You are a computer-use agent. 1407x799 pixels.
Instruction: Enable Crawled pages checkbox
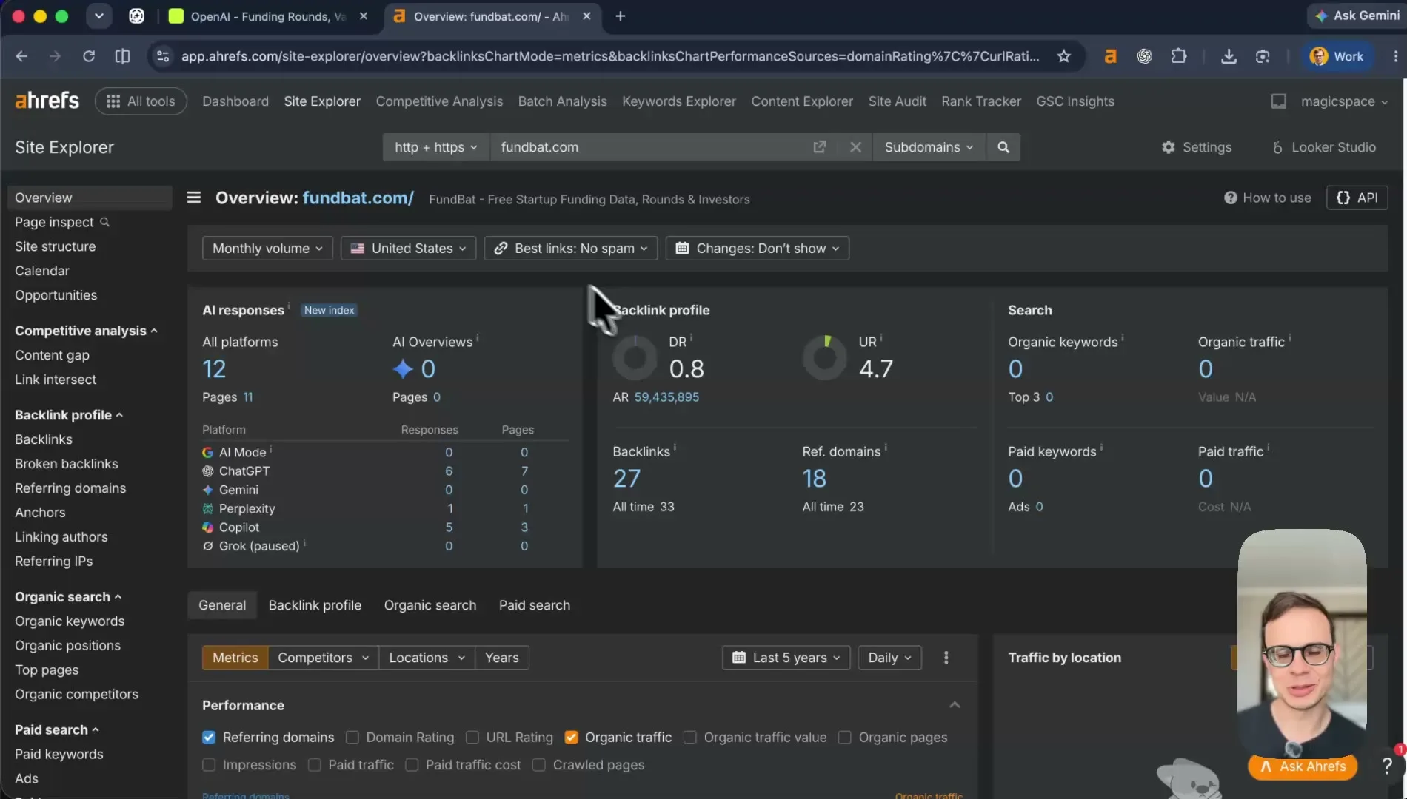point(539,765)
